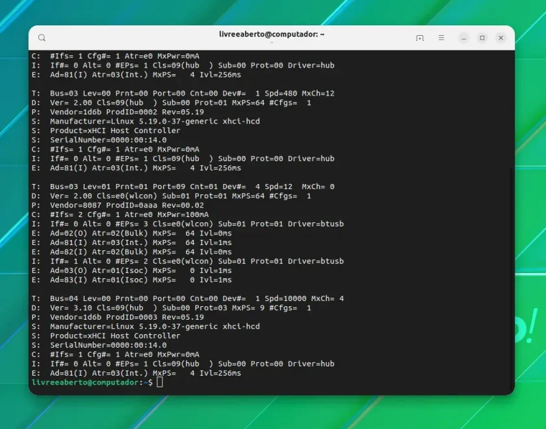Click the D: Ver= 3.10 Prot=03 line
The width and height of the screenshot is (546, 429).
point(171,308)
